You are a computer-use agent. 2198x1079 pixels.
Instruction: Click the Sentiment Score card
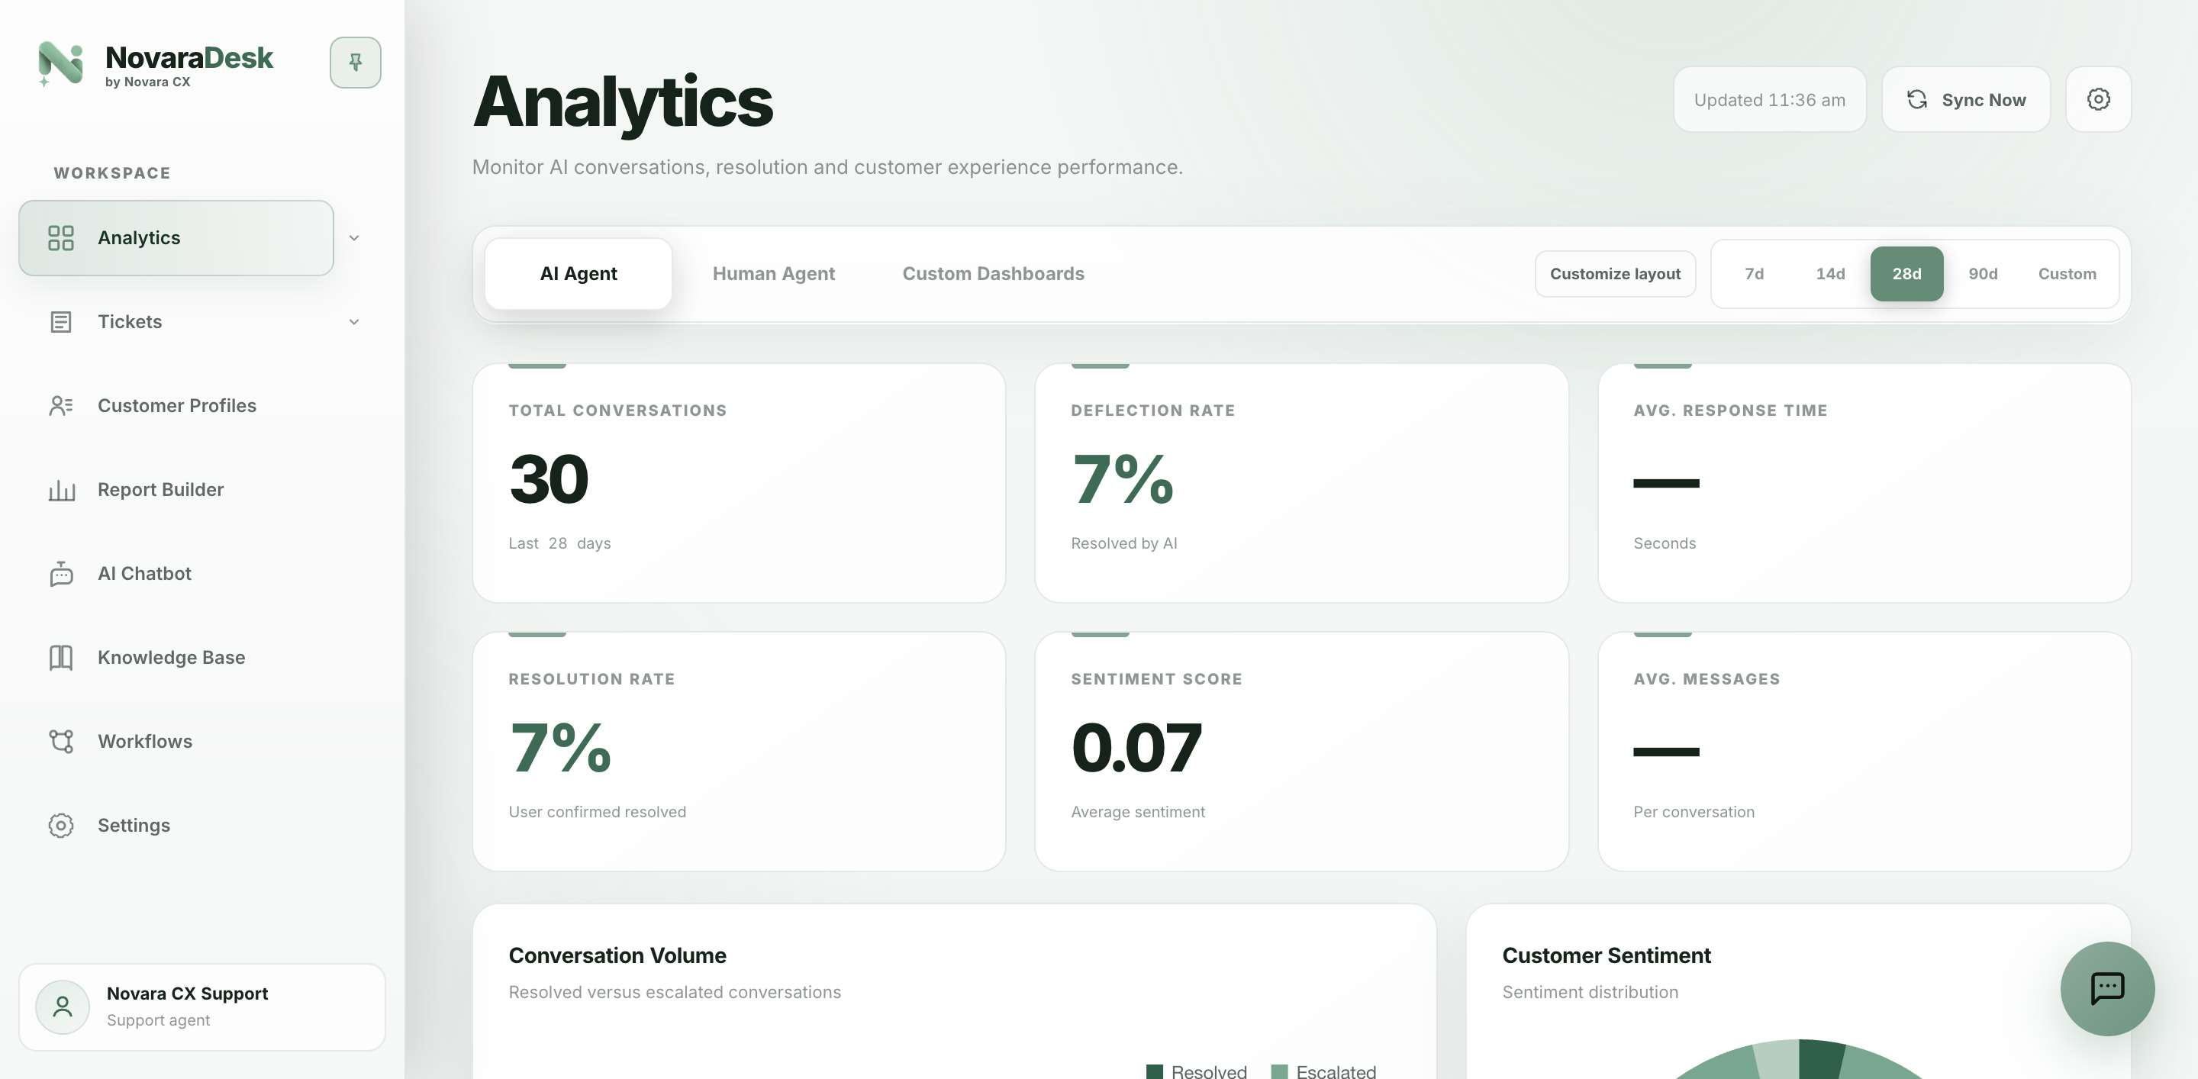[x=1301, y=752]
